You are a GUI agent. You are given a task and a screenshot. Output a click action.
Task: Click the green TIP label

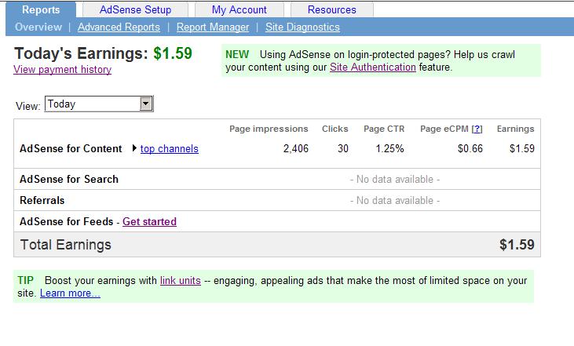pos(25,281)
